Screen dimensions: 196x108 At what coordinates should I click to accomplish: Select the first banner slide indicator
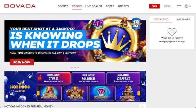(72, 68)
